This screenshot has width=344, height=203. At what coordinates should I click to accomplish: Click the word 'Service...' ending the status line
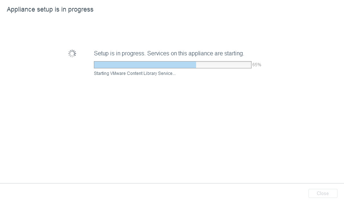(x=167, y=73)
